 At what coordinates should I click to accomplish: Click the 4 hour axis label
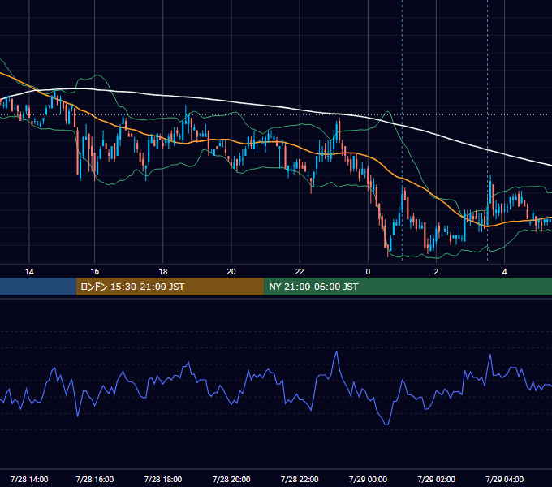(504, 272)
